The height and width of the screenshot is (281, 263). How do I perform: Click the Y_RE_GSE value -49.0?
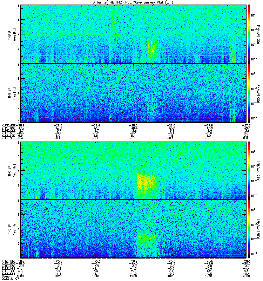[133, 263]
